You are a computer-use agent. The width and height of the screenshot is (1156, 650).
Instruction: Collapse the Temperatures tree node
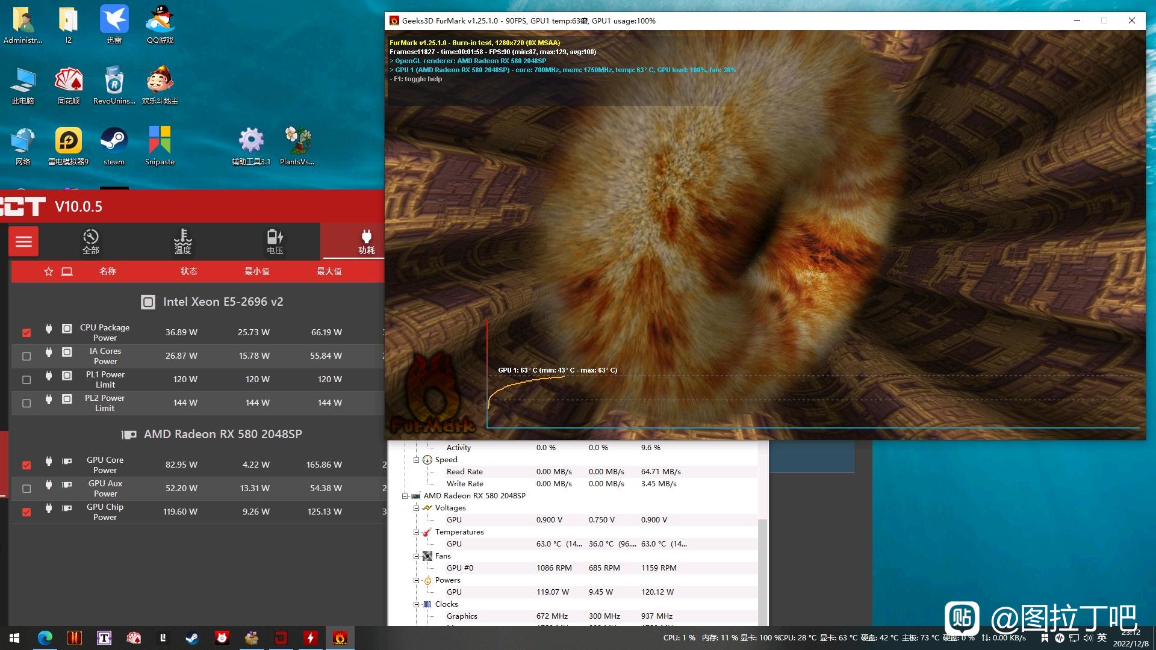(416, 532)
